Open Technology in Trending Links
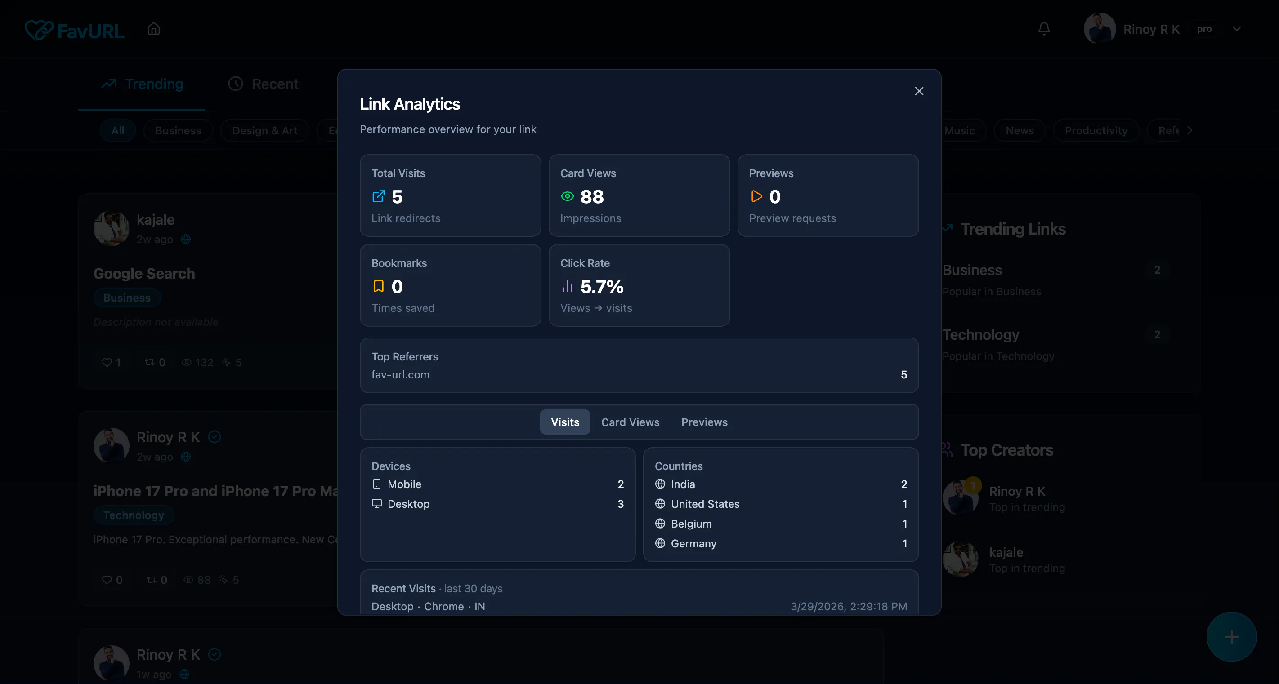1279x684 pixels. (x=1055, y=345)
